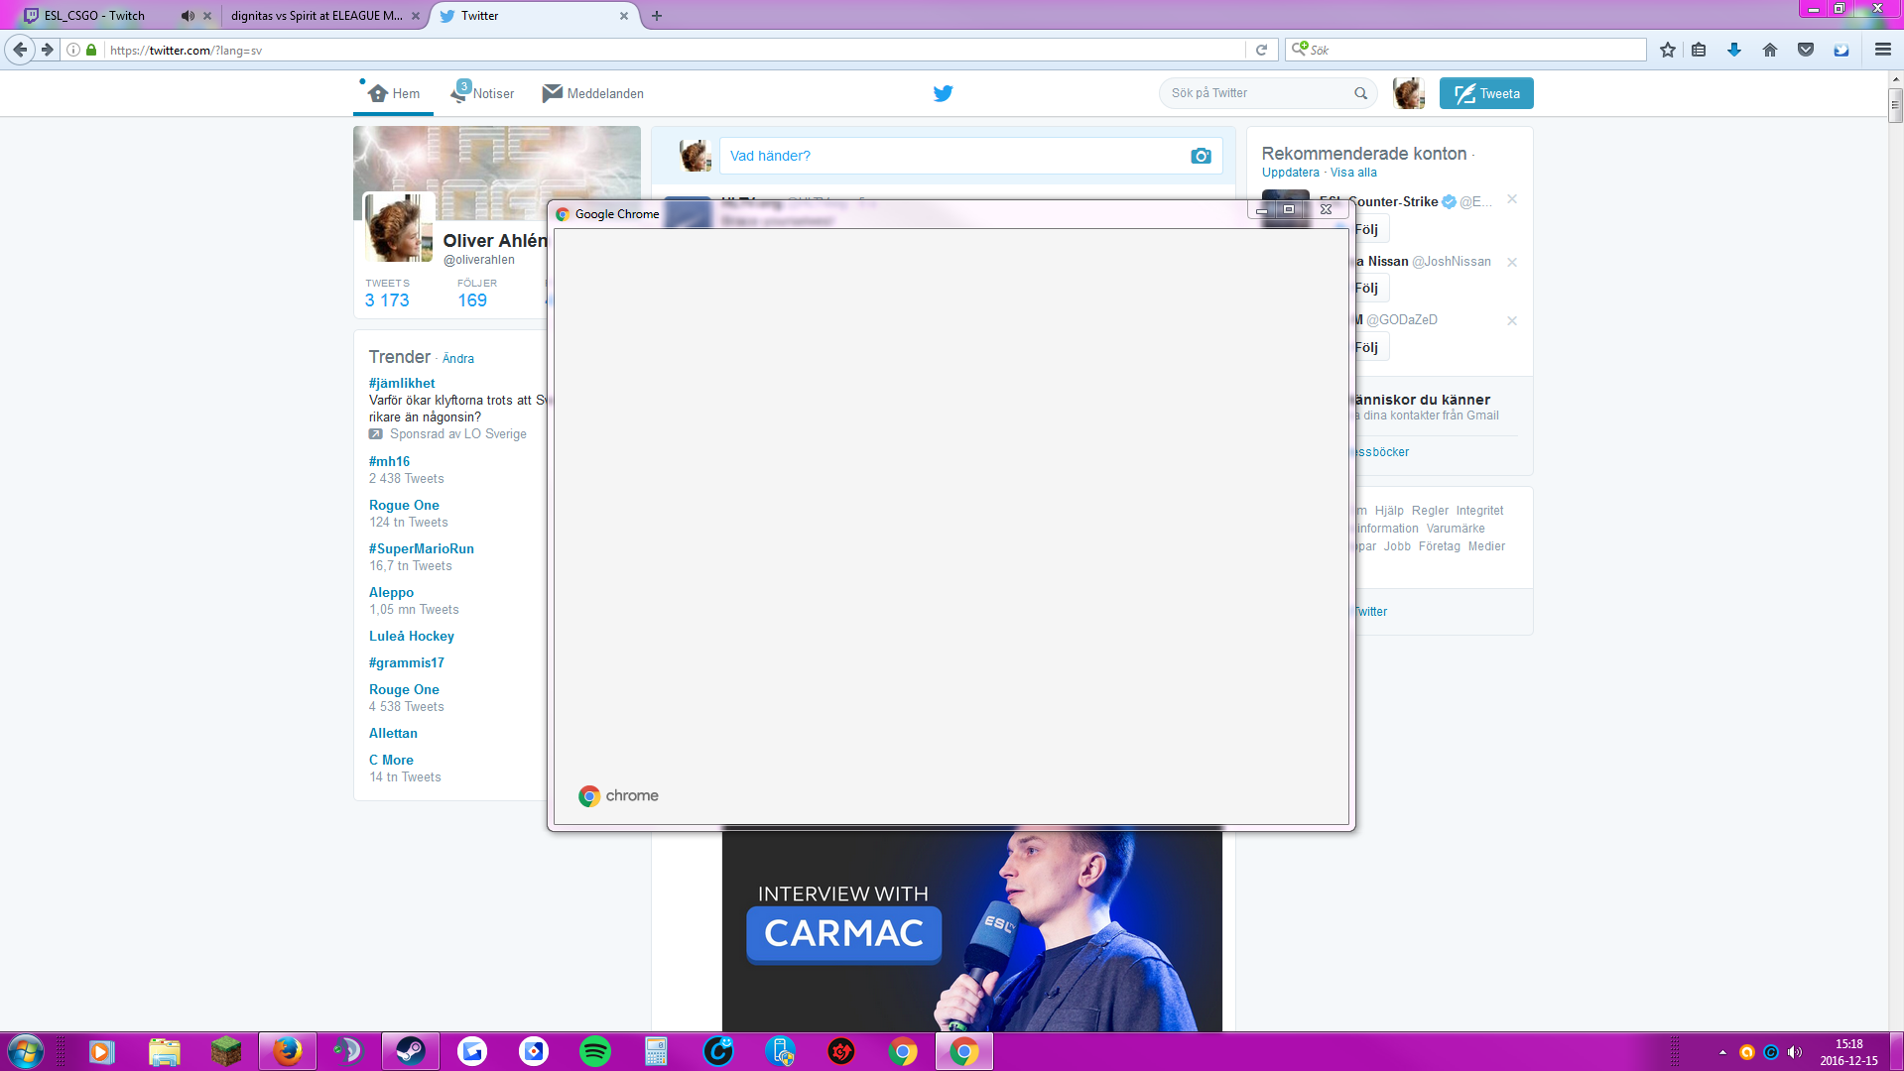Submit Twitter search with magnifier icon
The image size is (1904, 1071).
(x=1360, y=93)
